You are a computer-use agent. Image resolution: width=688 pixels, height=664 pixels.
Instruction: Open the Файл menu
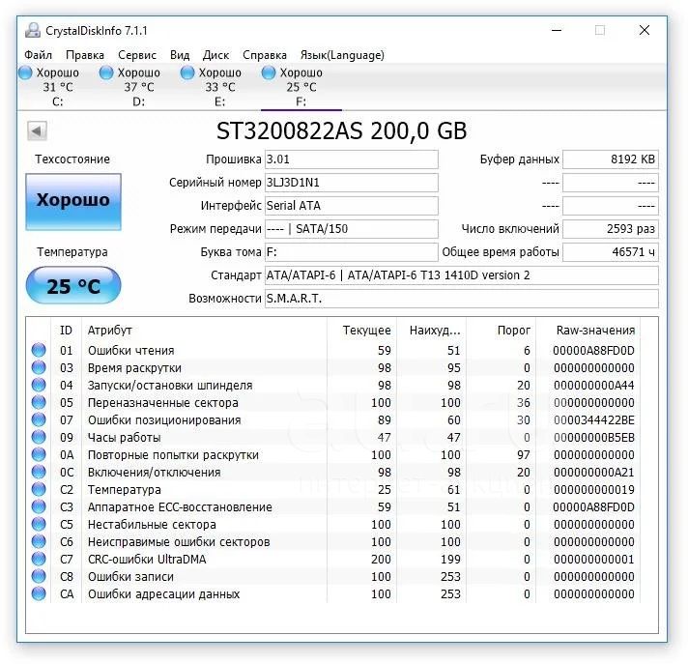pyautogui.click(x=39, y=55)
